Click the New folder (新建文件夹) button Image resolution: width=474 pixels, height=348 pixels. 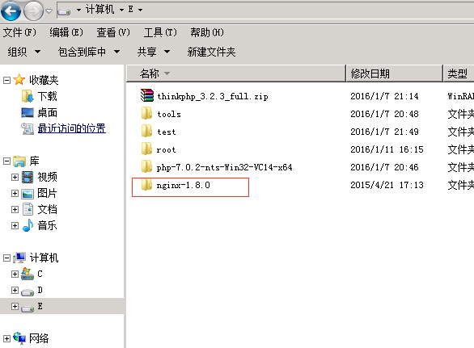click(x=211, y=52)
